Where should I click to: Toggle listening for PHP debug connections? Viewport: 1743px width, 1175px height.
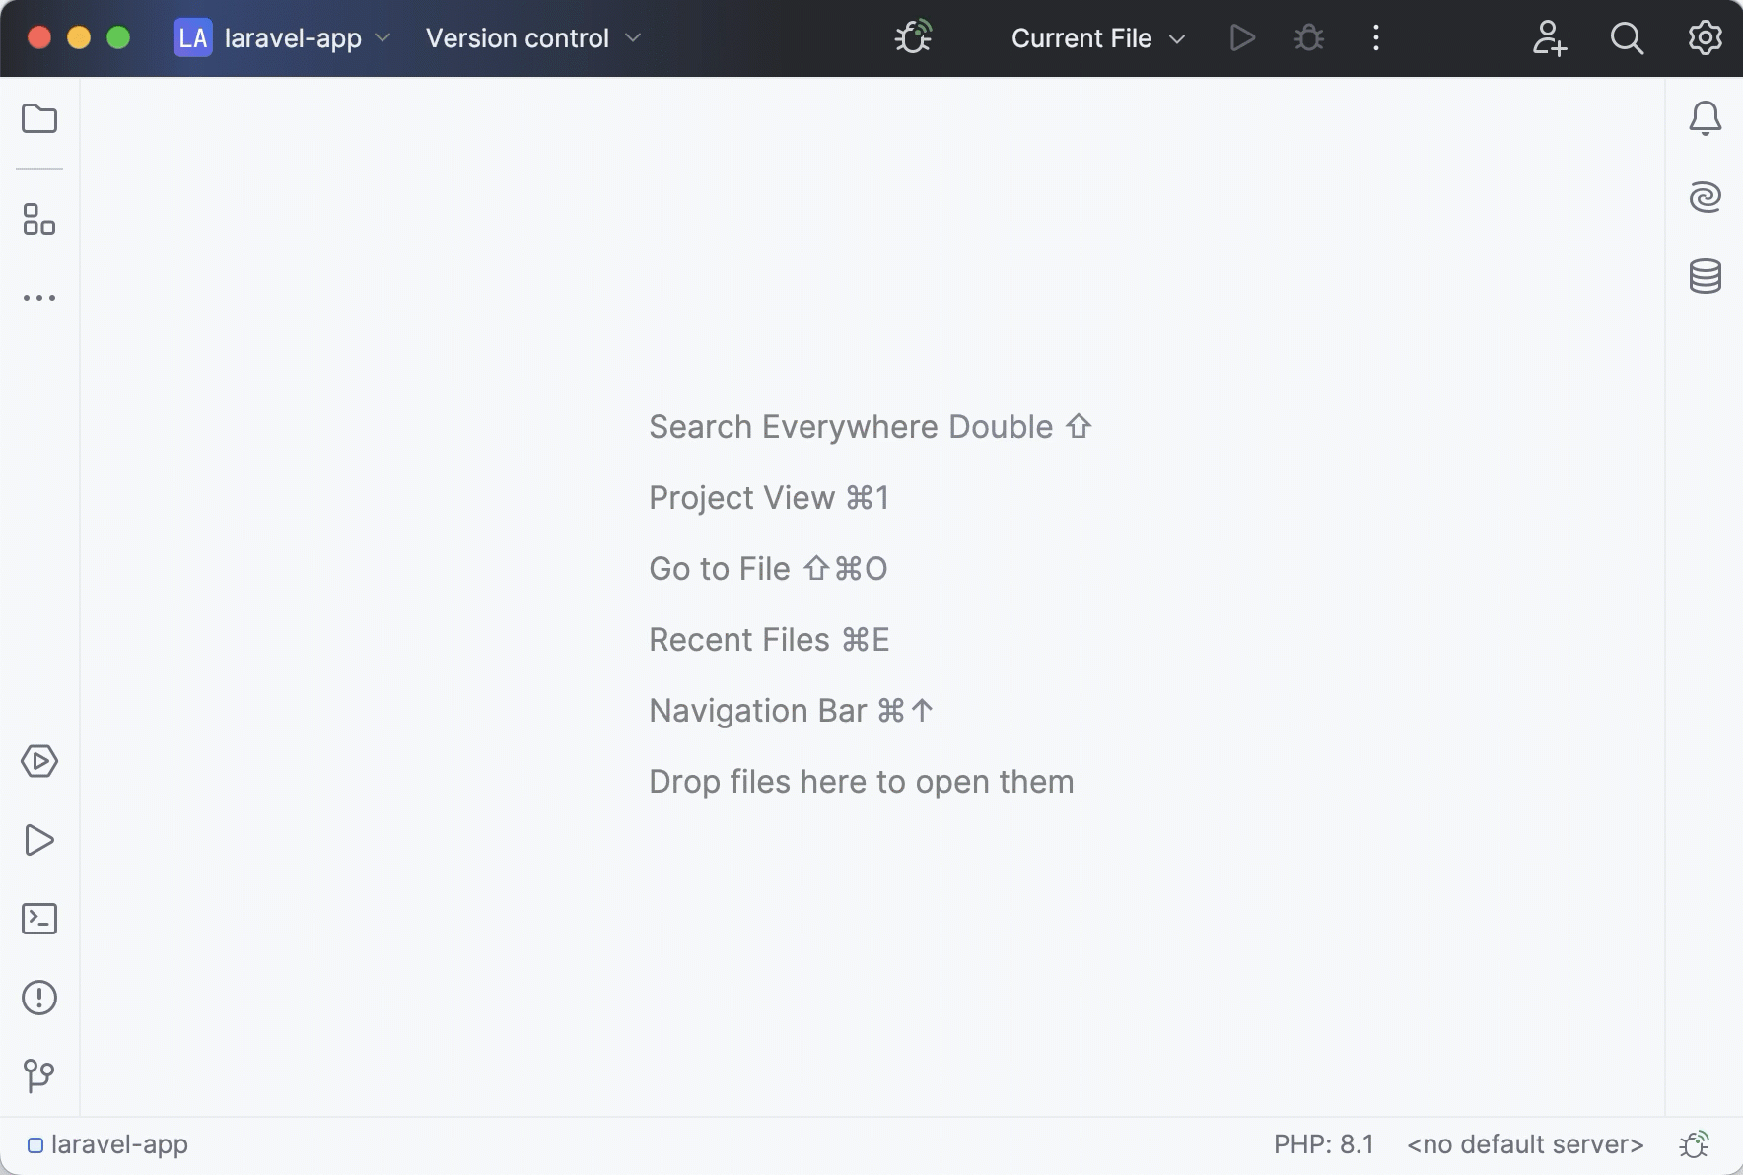coord(910,36)
